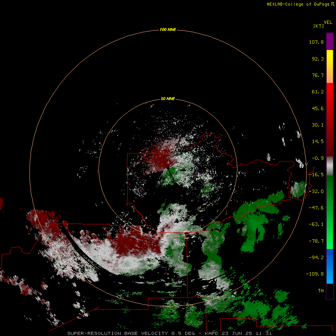Select the 30.1 legend value
The width and height of the screenshot is (336, 336).
pos(318,125)
